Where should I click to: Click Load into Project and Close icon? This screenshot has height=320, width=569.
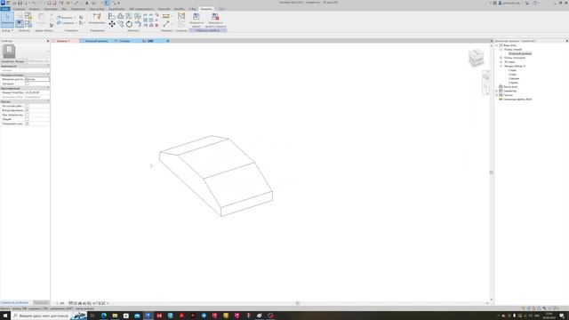pos(215,17)
